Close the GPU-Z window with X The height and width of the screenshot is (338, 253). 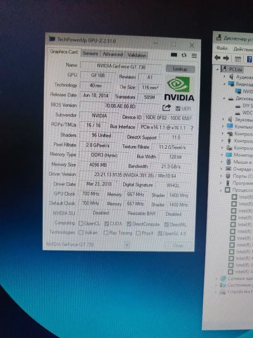(192, 45)
